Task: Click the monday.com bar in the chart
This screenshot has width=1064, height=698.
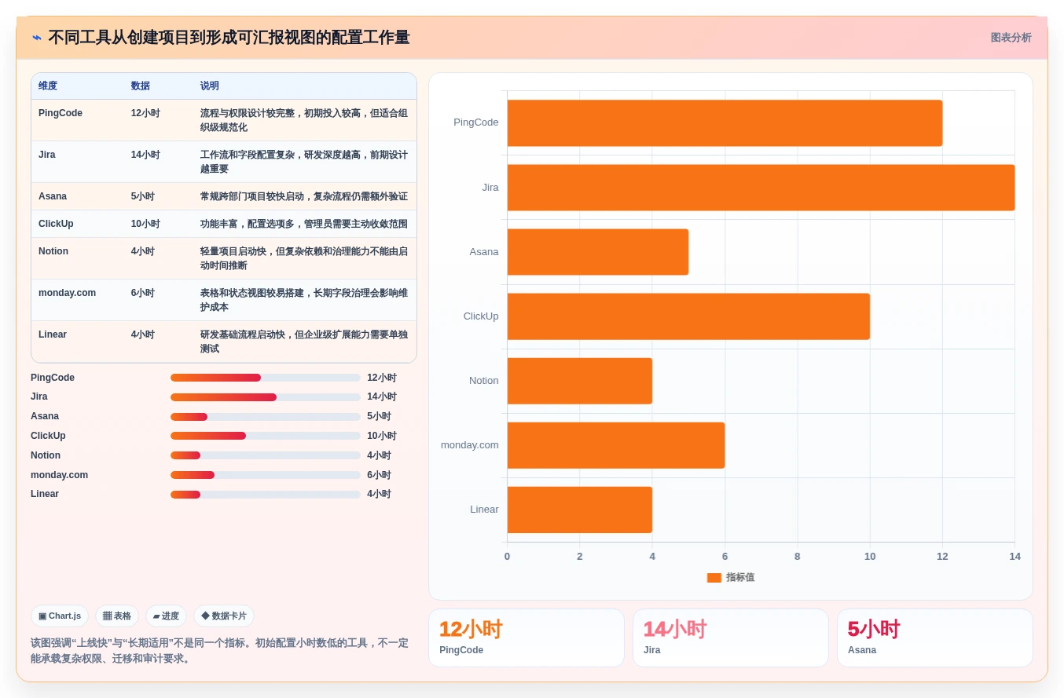Action: (616, 445)
